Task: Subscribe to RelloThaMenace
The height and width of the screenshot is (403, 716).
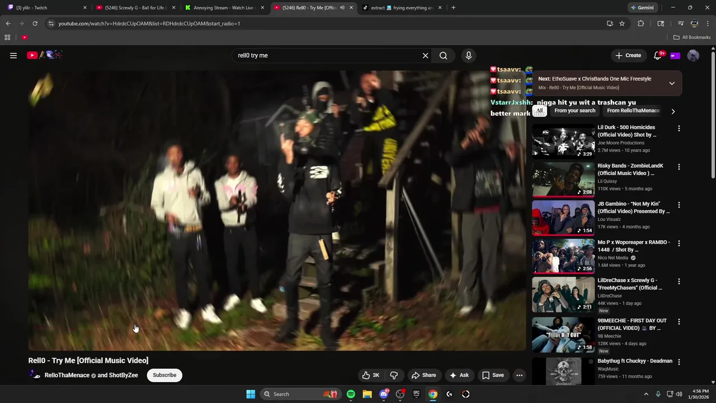Action: tap(164, 375)
